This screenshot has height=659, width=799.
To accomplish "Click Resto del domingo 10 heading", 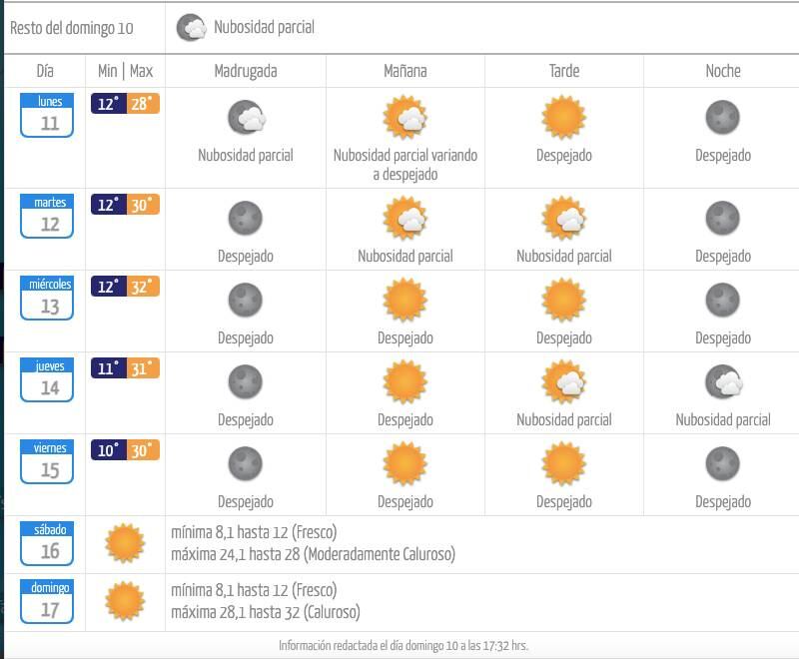I will point(71,28).
